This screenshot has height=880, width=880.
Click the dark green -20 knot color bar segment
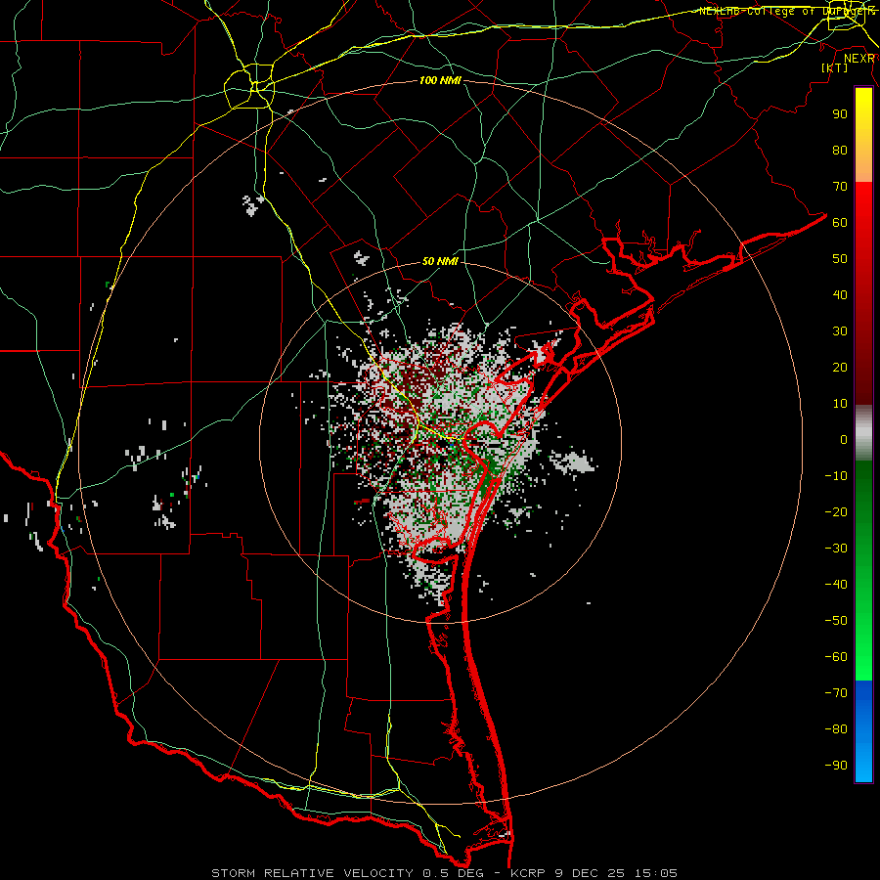863,511
